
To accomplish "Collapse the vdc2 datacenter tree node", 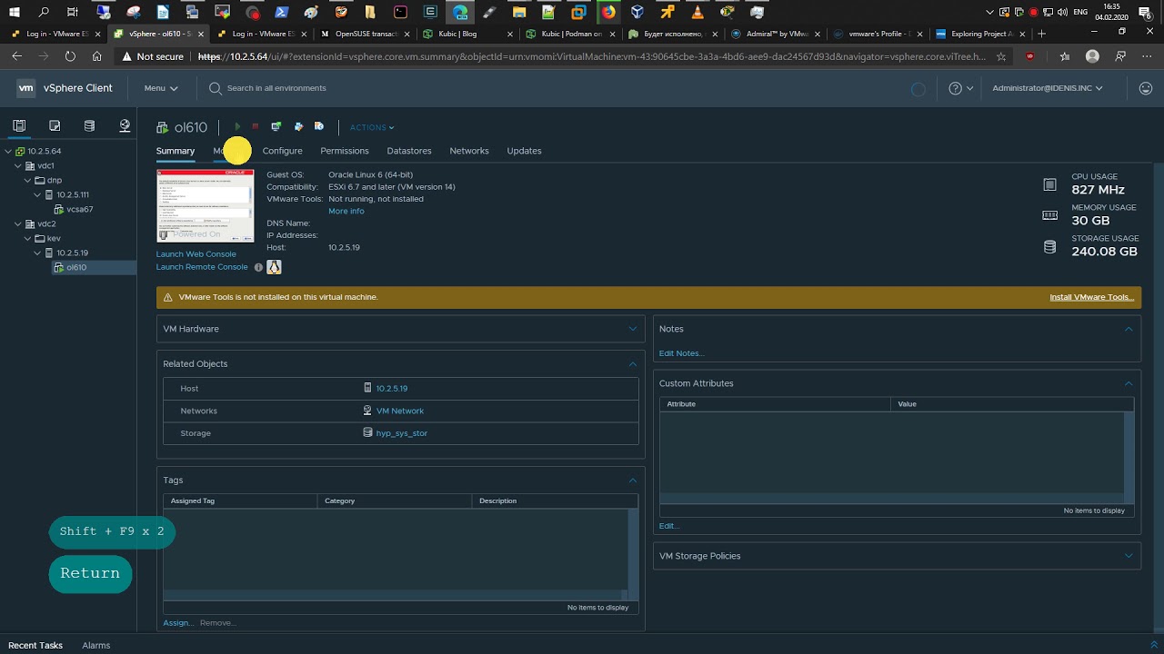I will click(18, 223).
